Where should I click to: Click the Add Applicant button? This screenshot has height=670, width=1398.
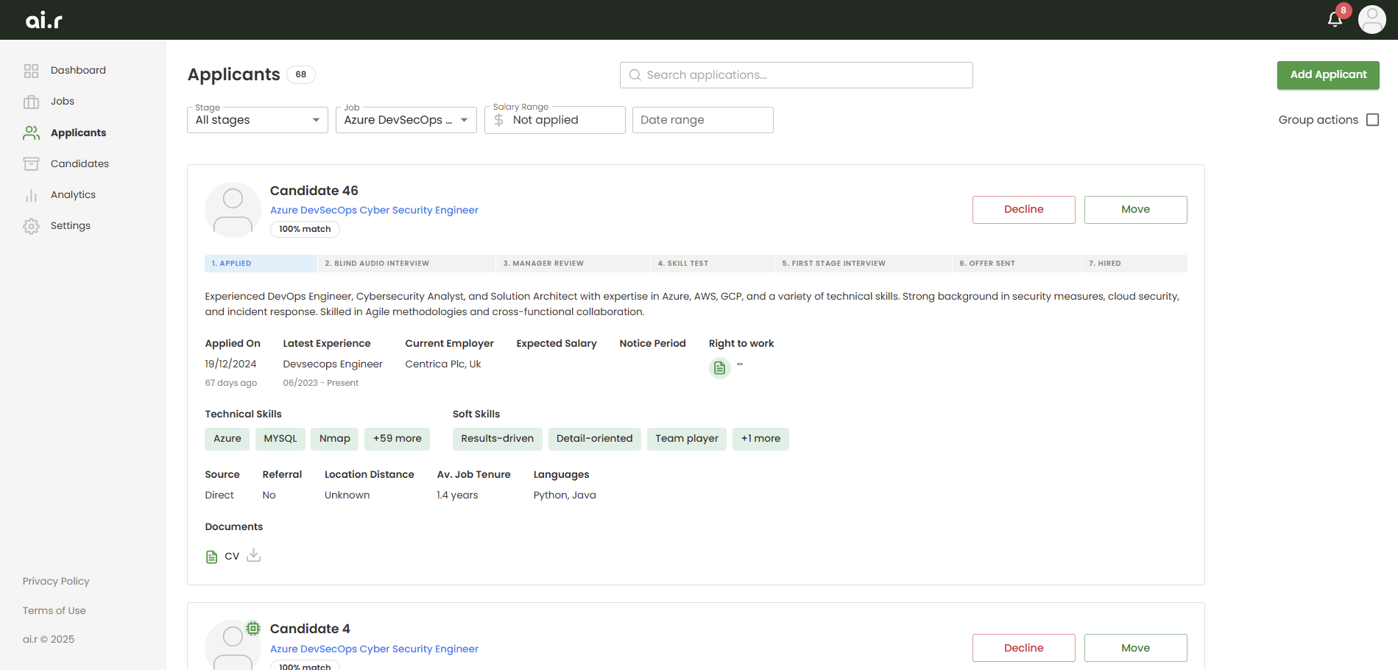pos(1327,74)
